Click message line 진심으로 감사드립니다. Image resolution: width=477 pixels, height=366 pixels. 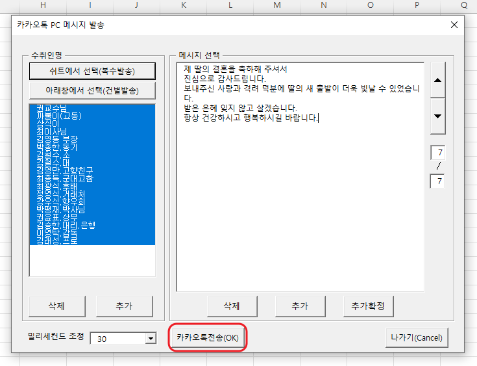(x=225, y=79)
